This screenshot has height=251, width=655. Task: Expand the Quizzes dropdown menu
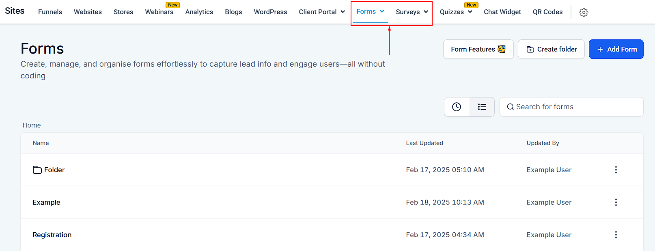point(456,12)
